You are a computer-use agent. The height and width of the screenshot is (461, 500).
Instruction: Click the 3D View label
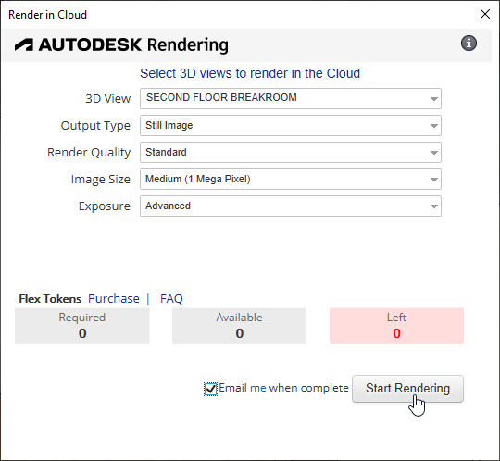(108, 98)
